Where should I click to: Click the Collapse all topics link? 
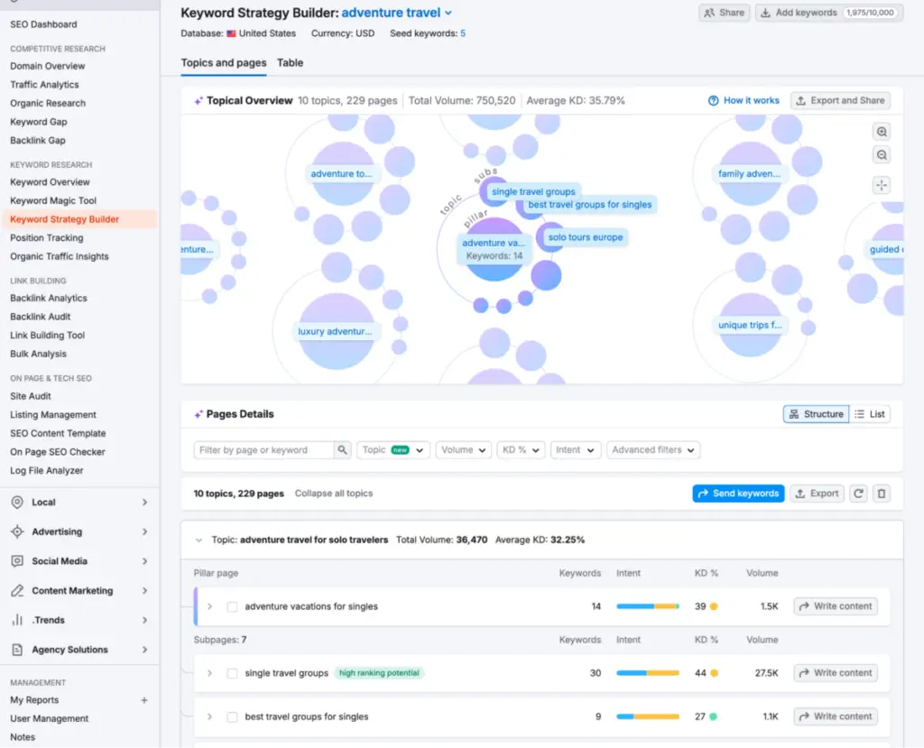[x=333, y=494]
